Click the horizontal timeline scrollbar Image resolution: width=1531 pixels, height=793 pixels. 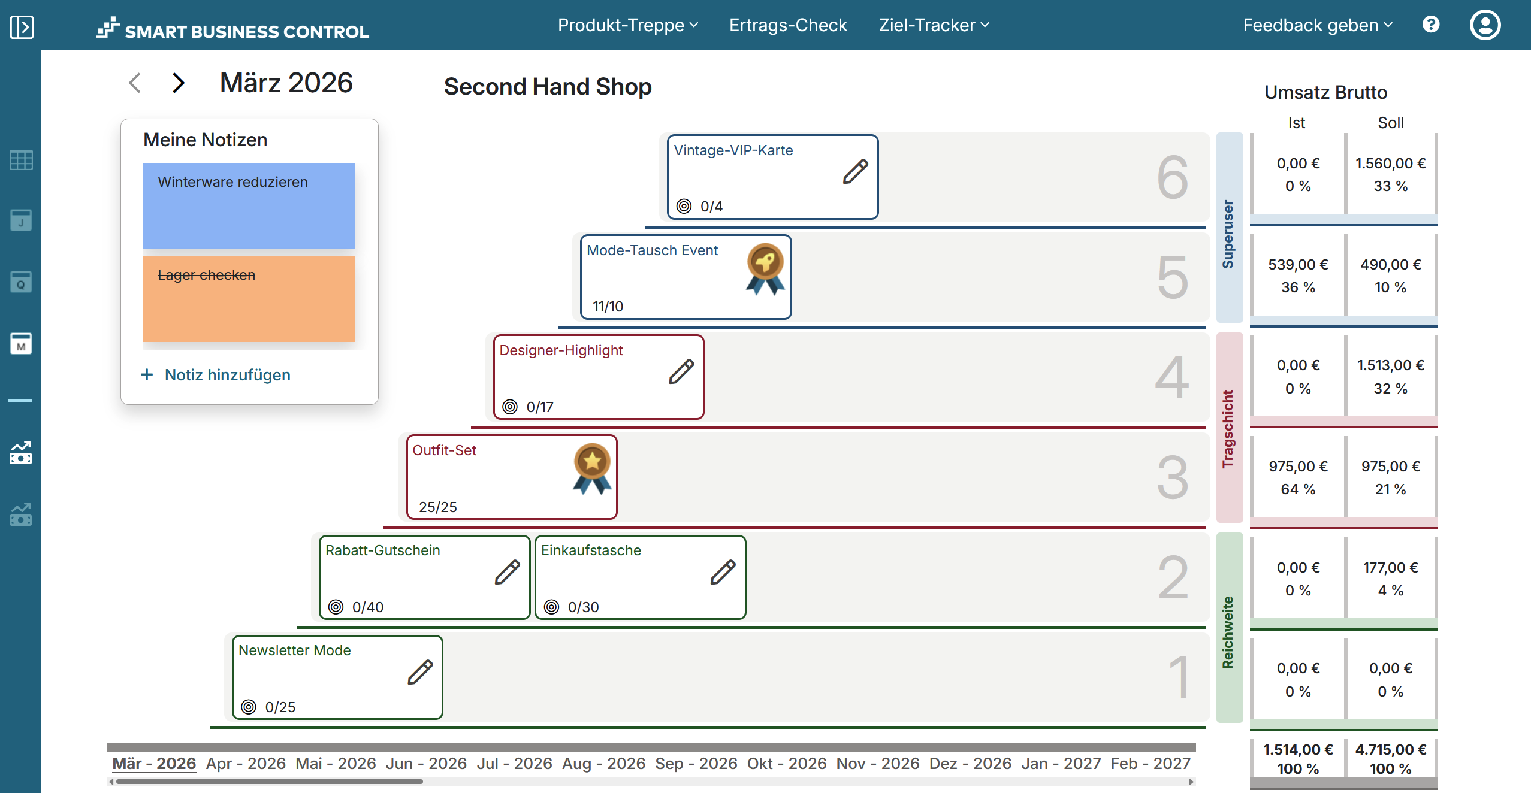coord(270,782)
